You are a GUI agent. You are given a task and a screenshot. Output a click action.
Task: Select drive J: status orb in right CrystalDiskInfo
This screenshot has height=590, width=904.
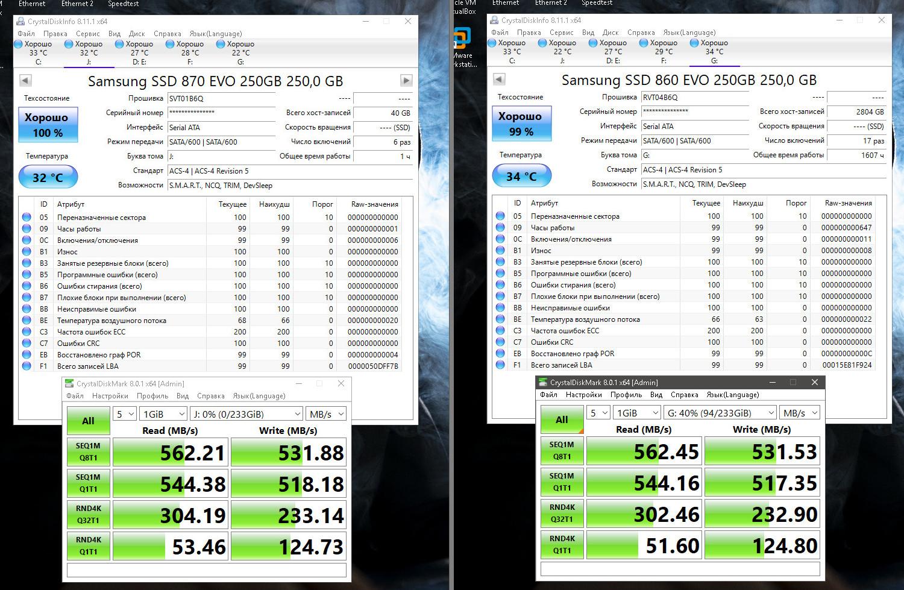[x=542, y=43]
